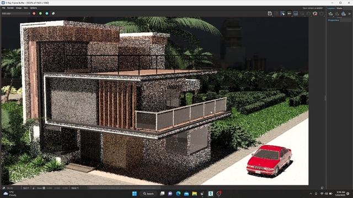Open the View menu
The height and width of the screenshot is (198, 353).
(26, 8)
